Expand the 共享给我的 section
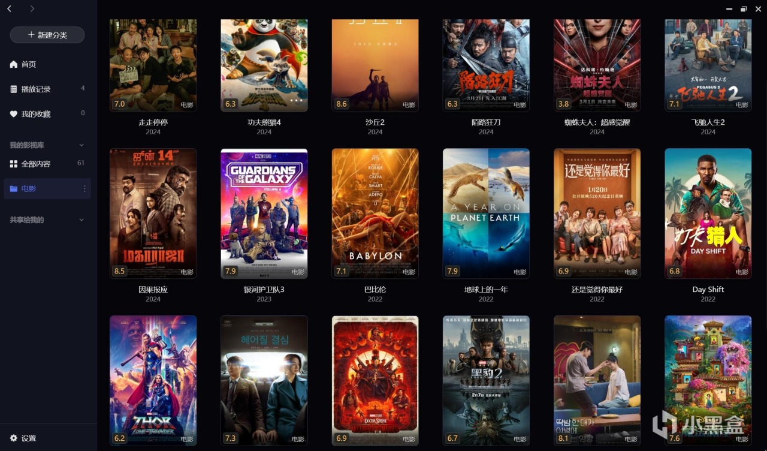 click(x=81, y=220)
